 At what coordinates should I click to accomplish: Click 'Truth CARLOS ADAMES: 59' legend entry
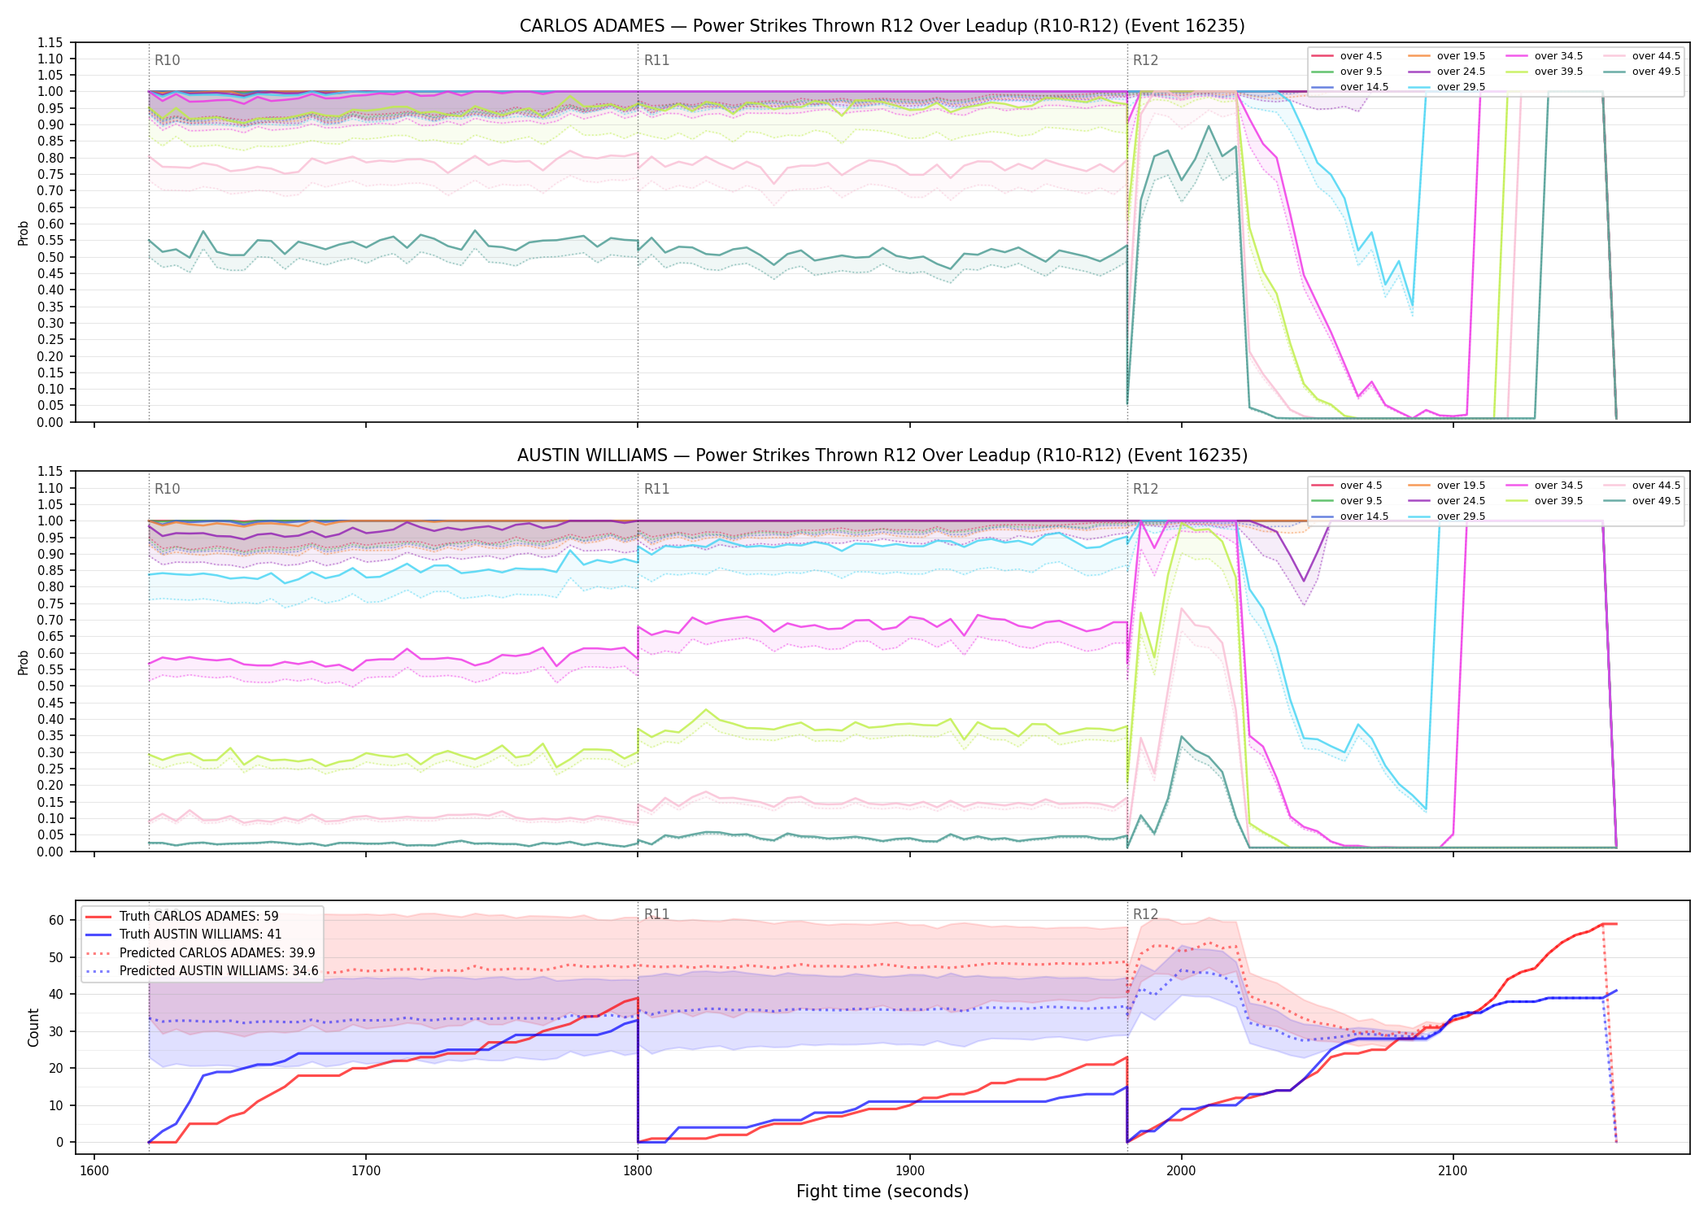coord(198,917)
